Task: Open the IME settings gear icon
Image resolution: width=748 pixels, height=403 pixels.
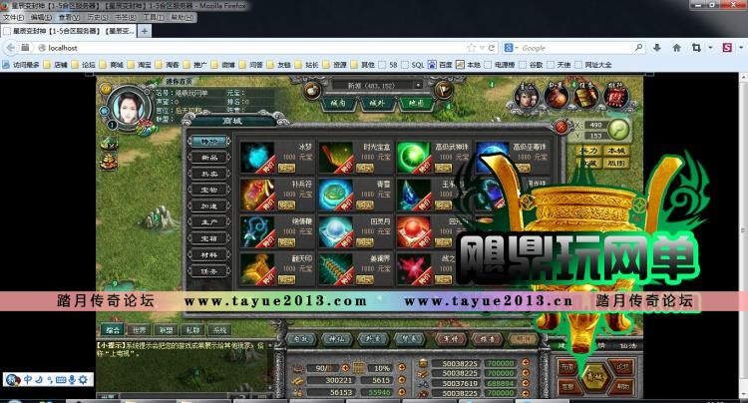Action: coord(83,380)
